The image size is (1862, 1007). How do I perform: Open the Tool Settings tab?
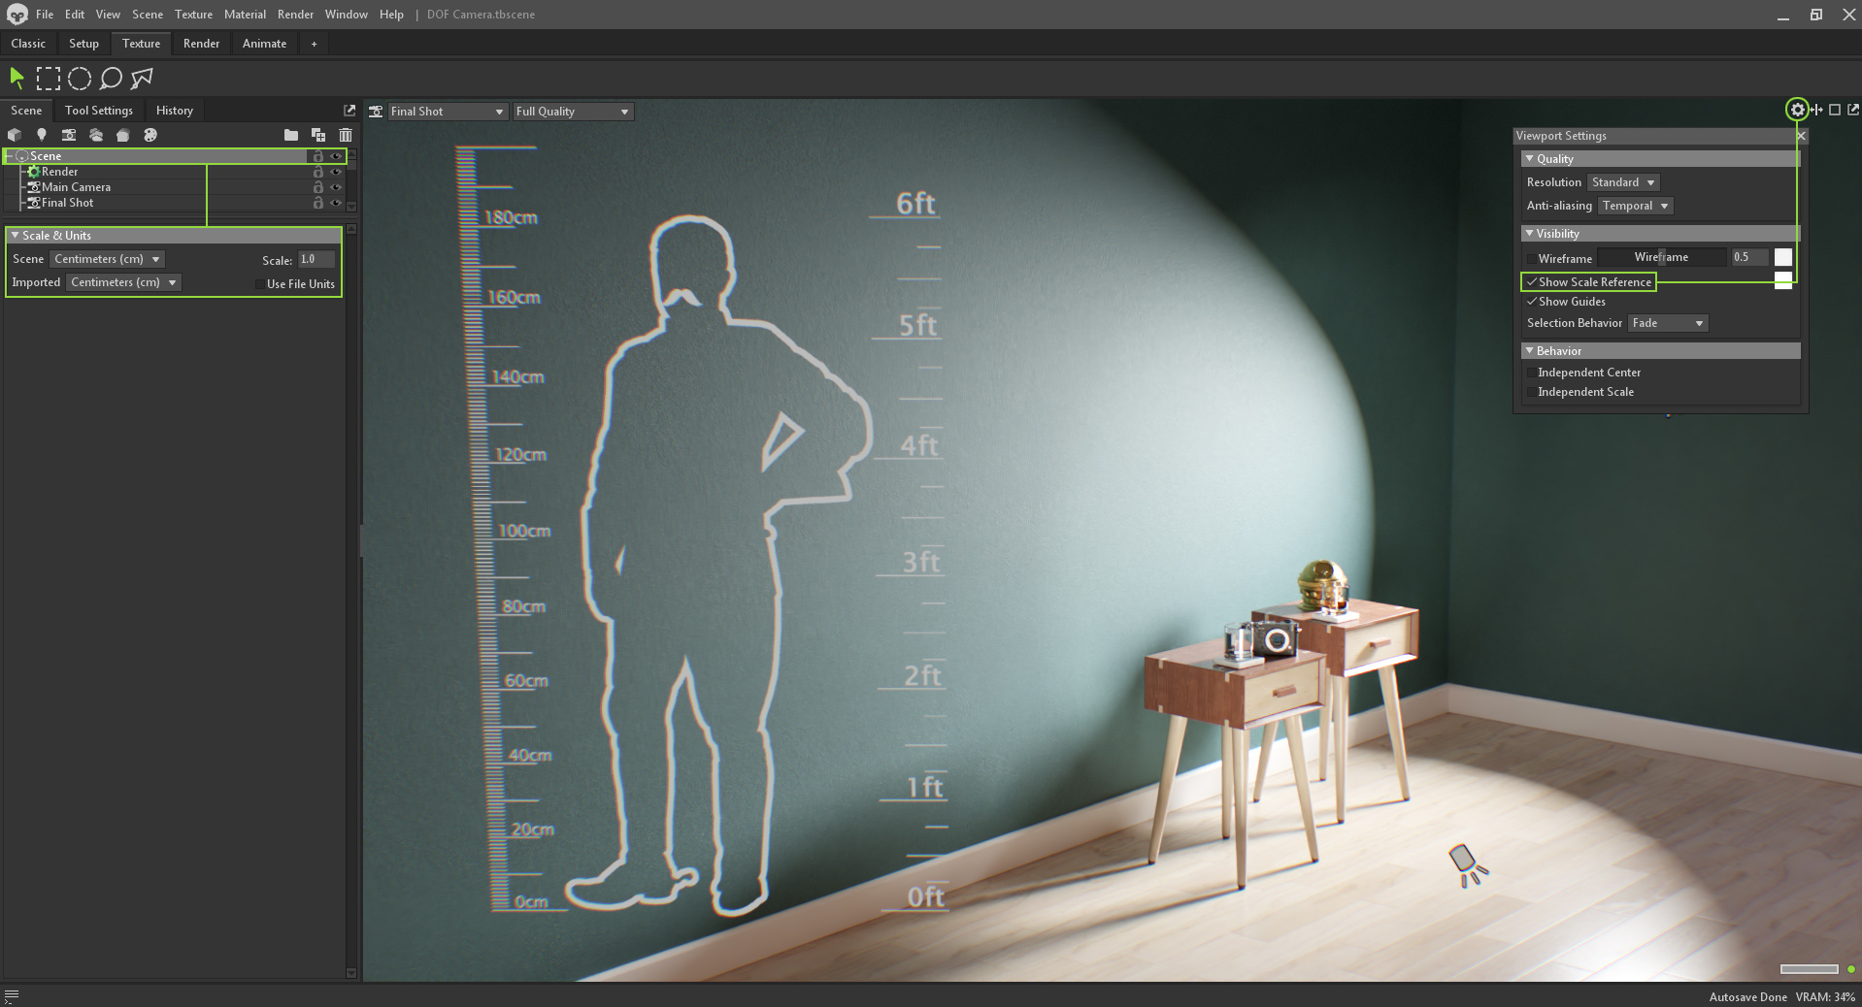pos(99,111)
